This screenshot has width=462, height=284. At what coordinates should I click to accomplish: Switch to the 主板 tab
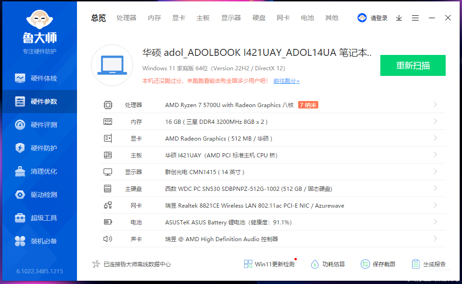click(x=203, y=18)
